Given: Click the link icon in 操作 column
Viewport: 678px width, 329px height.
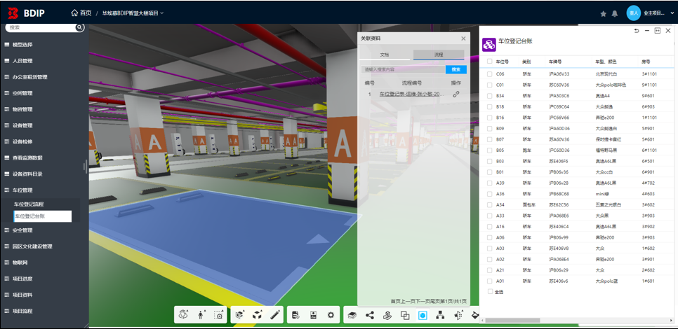Looking at the screenshot, I should click(456, 94).
